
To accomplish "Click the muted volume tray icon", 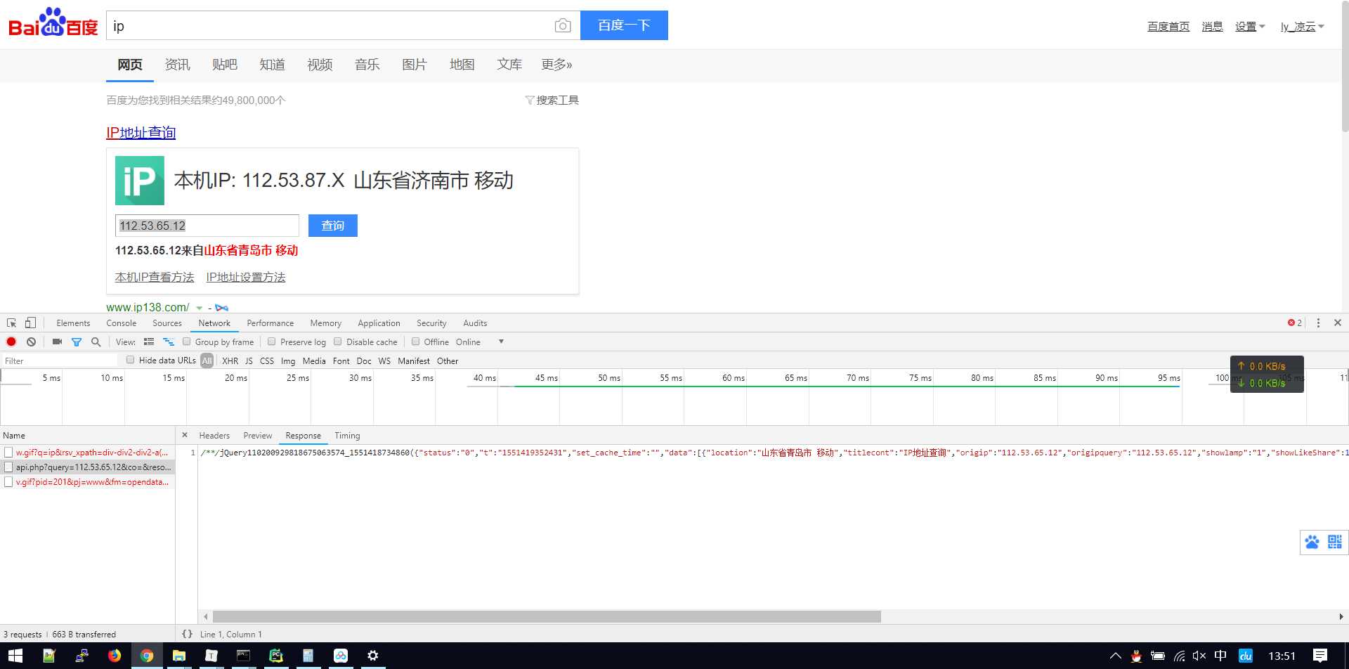I will tap(1199, 656).
